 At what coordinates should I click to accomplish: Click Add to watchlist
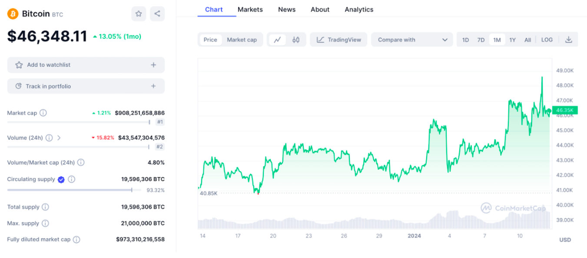click(86, 65)
